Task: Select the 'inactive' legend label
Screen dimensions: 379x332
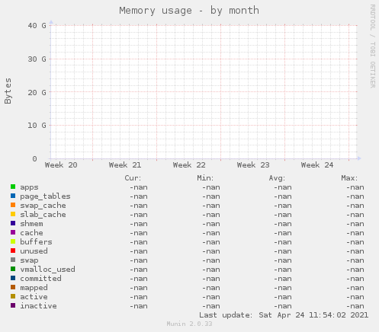Action: click(x=38, y=306)
